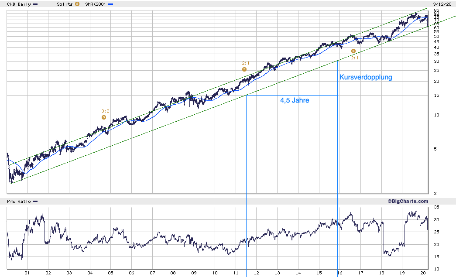Click year 11 on the time axis
Image resolution: width=456 pixels, height=277 pixels.
click(x=236, y=273)
